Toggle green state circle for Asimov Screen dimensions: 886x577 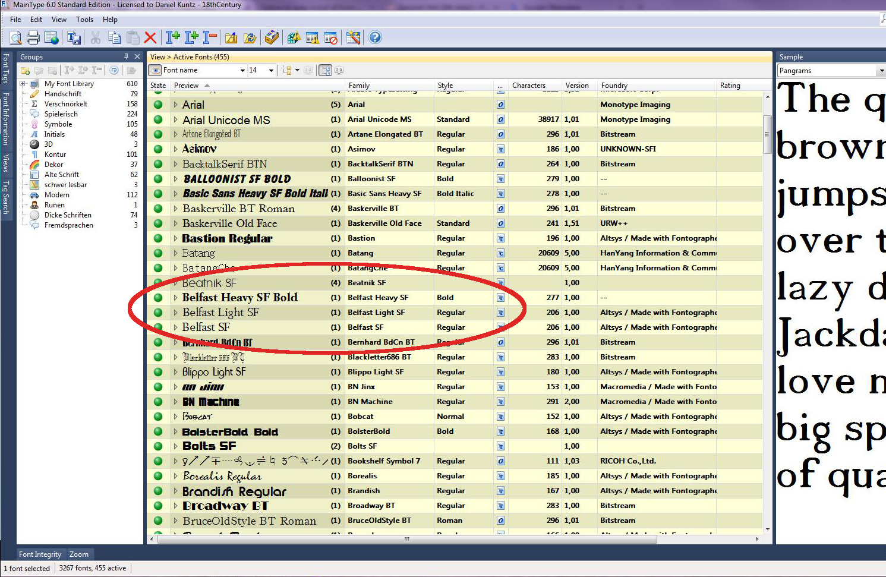point(158,149)
